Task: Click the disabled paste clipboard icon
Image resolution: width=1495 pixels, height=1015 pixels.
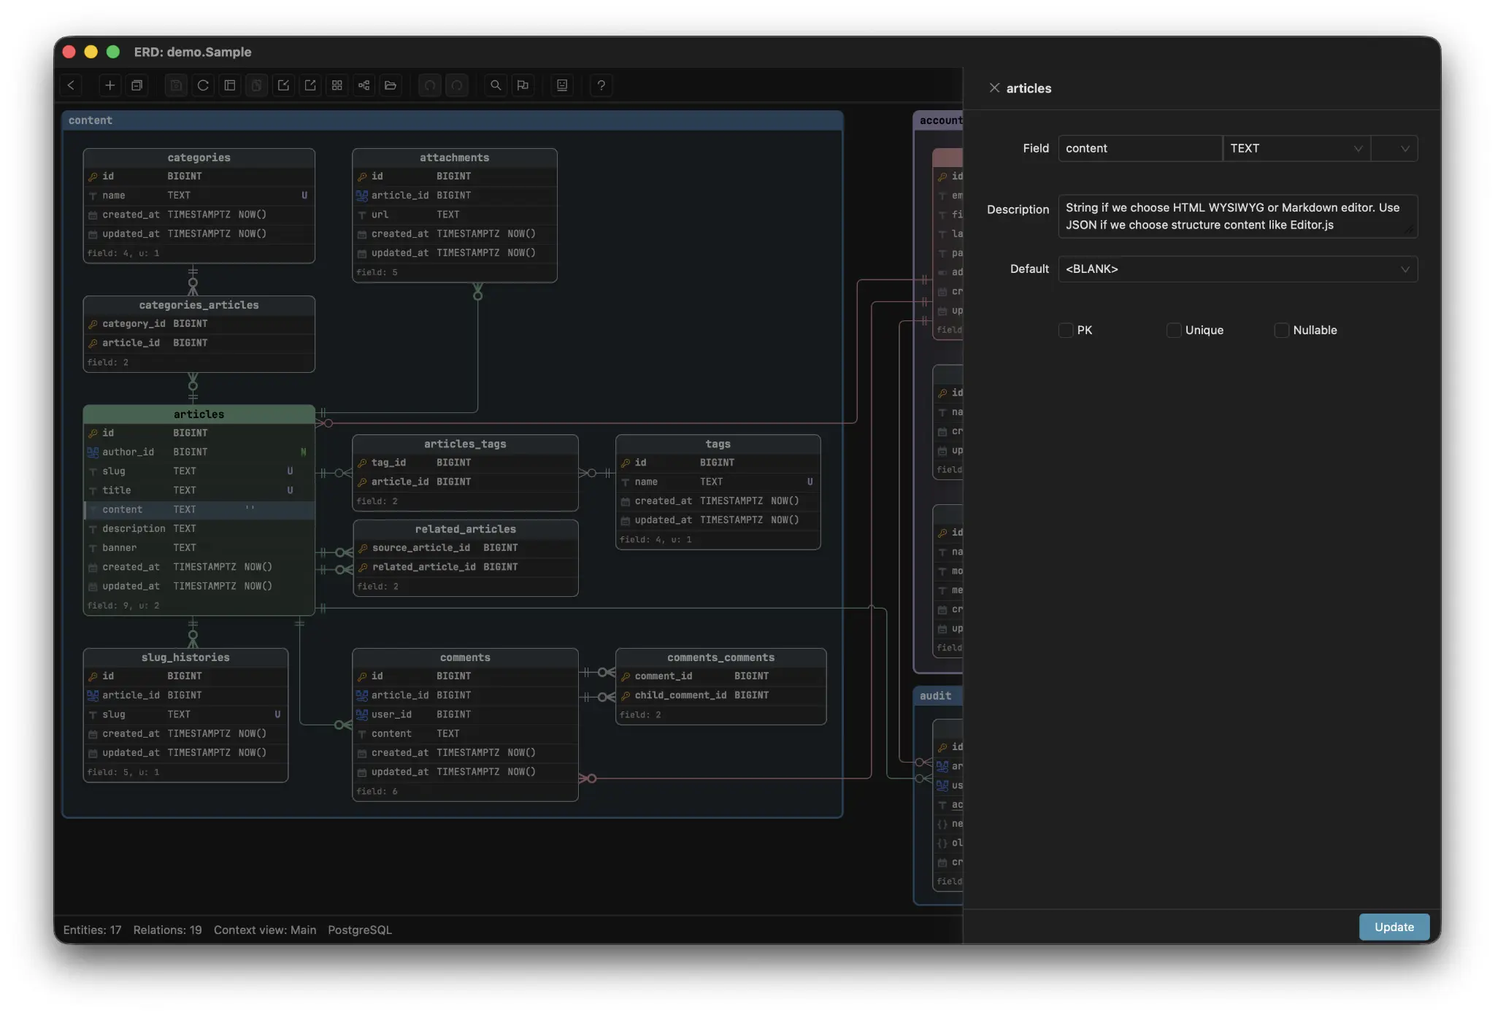Action: pyautogui.click(x=257, y=85)
